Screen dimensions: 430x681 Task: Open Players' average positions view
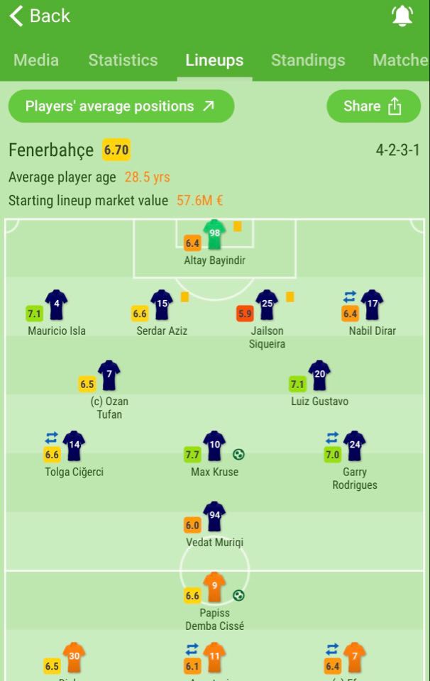(121, 106)
